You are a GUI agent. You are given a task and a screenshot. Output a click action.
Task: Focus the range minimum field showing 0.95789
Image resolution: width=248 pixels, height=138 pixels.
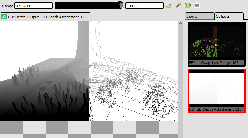coord(34,6)
